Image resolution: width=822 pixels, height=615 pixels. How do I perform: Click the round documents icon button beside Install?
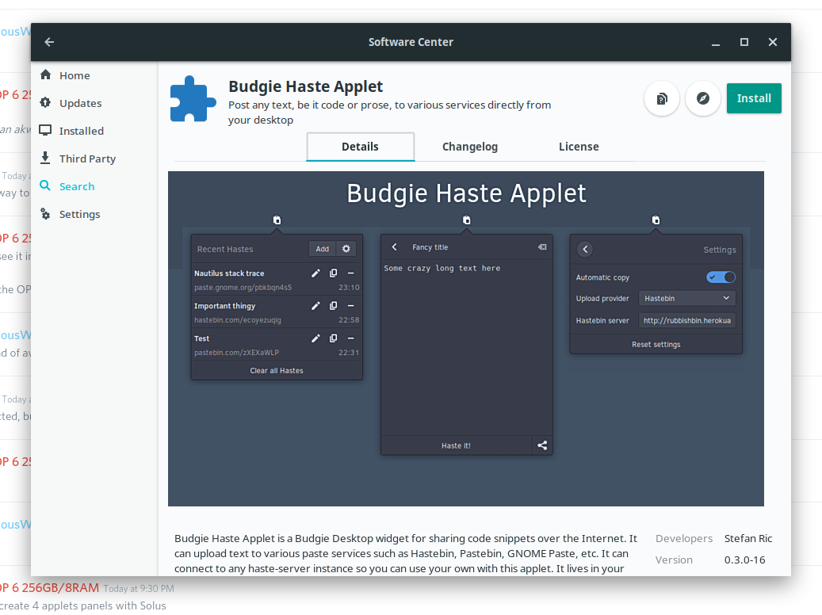(662, 98)
